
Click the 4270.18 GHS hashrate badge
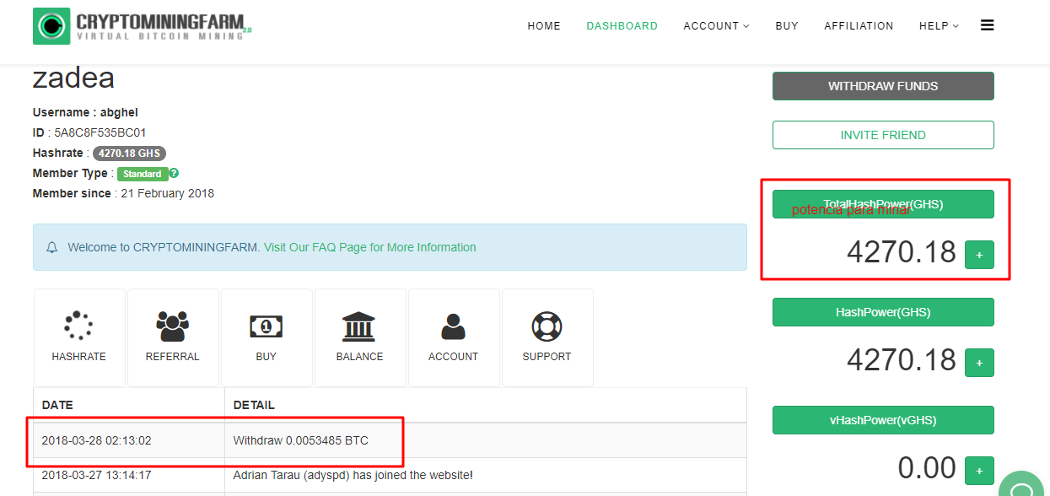coord(129,154)
